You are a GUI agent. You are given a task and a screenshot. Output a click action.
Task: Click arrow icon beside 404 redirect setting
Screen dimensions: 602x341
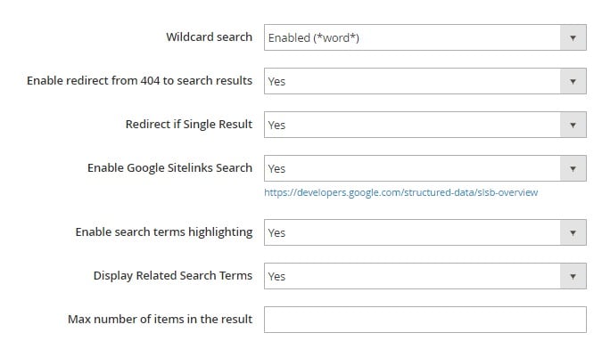(x=573, y=81)
